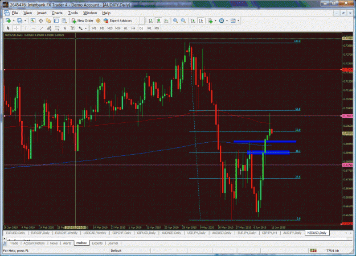
Task: Select the Vertical Line tool
Action: point(26,28)
